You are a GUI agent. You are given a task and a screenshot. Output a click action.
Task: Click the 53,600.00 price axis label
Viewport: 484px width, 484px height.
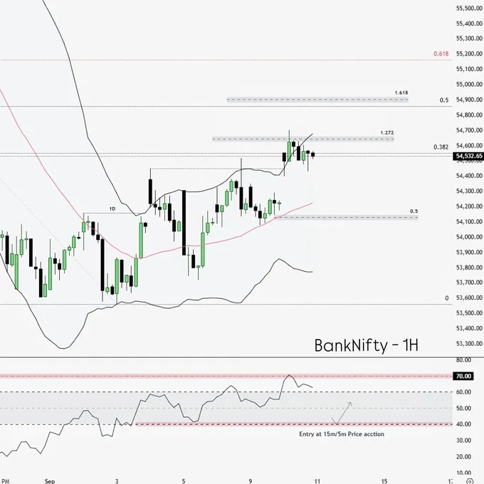coord(469,298)
